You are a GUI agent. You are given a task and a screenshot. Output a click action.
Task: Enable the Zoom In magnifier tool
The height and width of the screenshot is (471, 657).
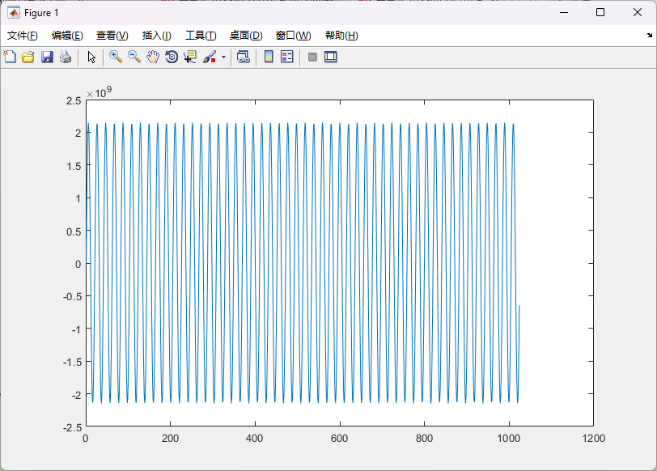116,57
